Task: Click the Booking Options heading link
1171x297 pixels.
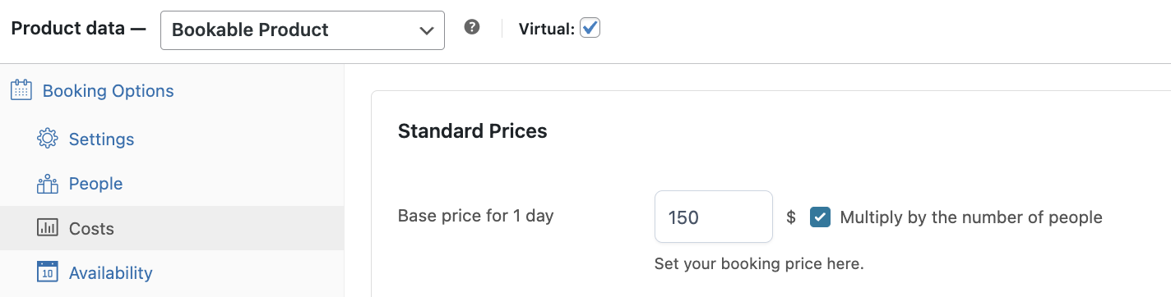Action: pos(108,91)
